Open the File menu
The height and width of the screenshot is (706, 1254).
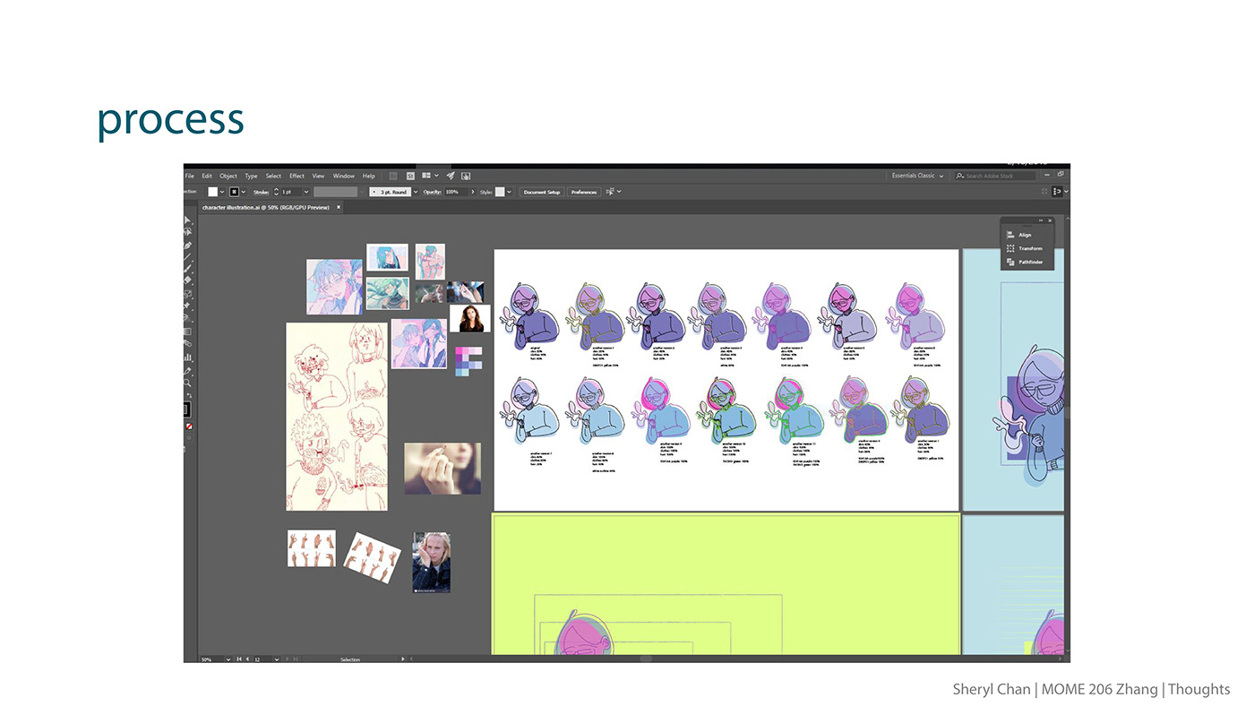189,176
